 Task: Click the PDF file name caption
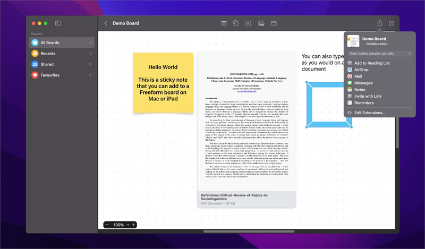click(x=234, y=197)
